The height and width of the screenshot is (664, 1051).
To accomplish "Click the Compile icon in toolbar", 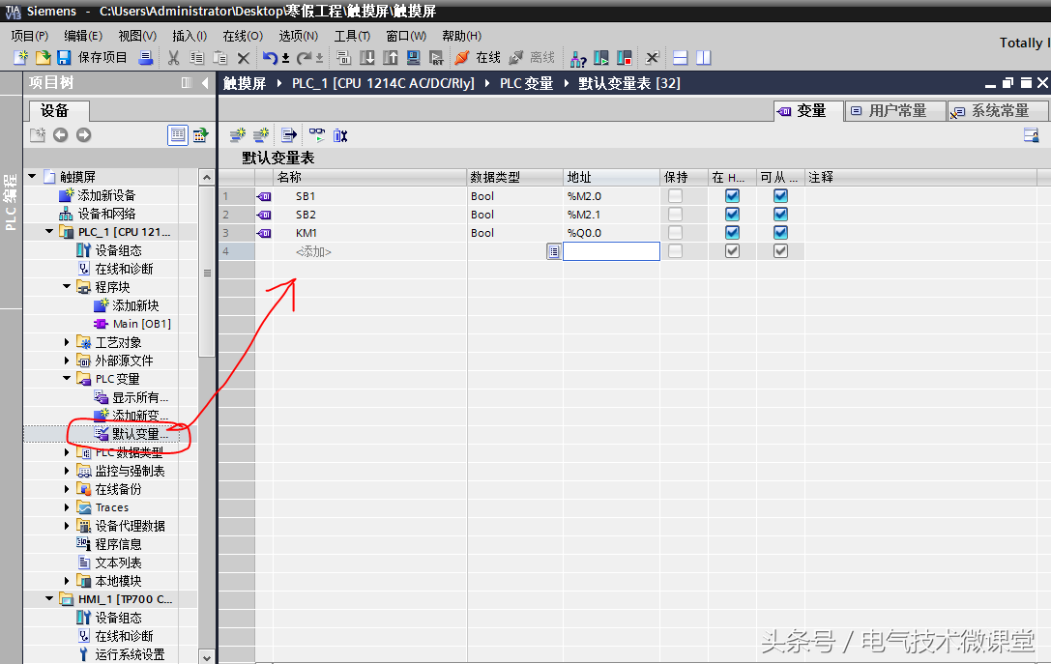I will coord(343,58).
